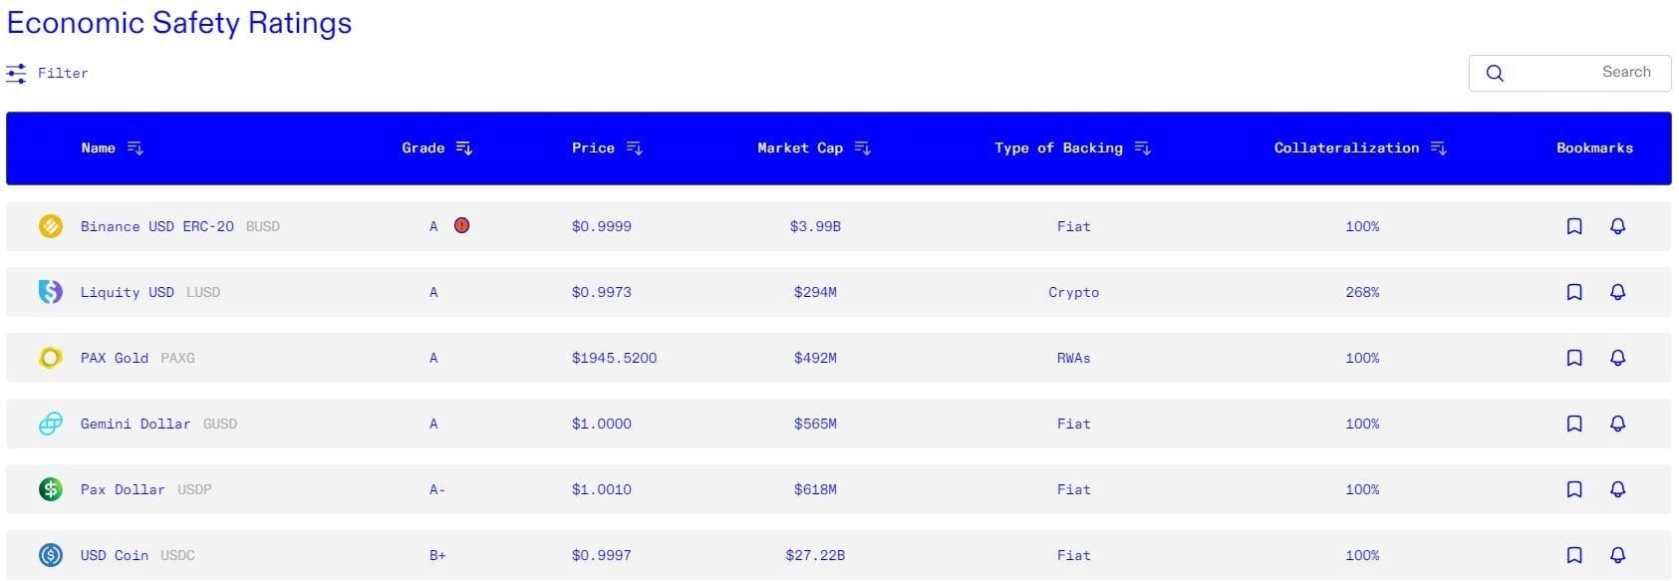Bookmark the Gemini Dollar row
Screen dimensions: 1679x581
[1574, 424]
